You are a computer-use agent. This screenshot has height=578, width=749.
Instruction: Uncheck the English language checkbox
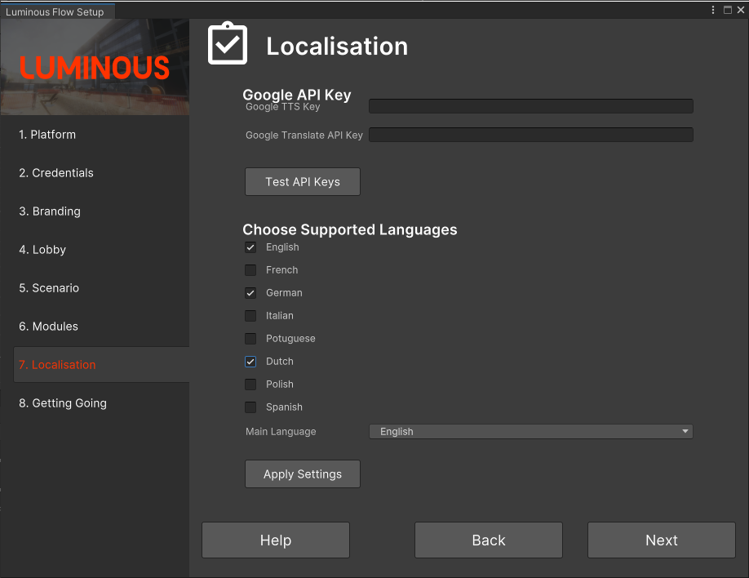[250, 247]
